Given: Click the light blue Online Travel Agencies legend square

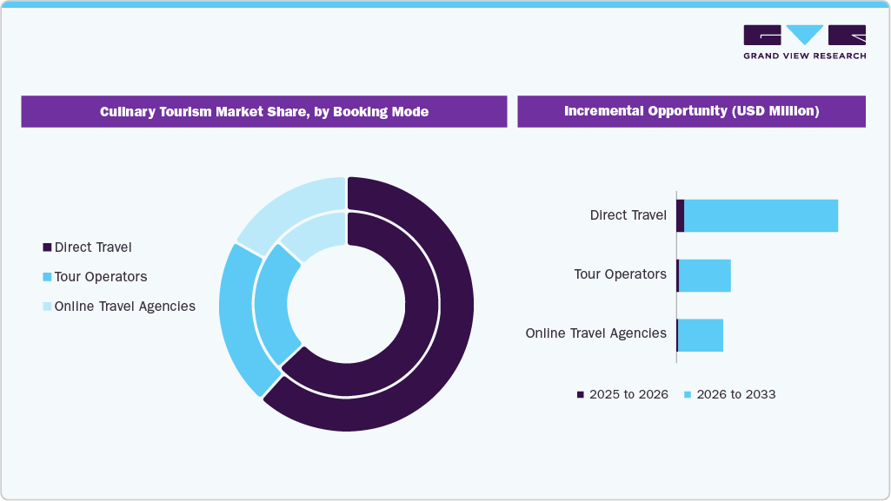Looking at the screenshot, I should 46,306.
